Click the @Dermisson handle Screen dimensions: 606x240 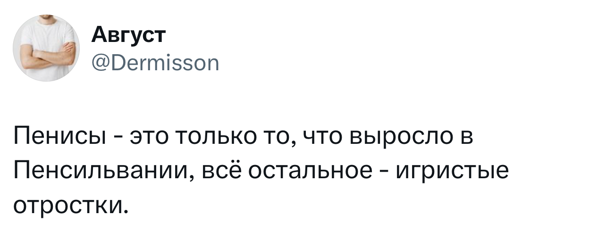click(154, 62)
